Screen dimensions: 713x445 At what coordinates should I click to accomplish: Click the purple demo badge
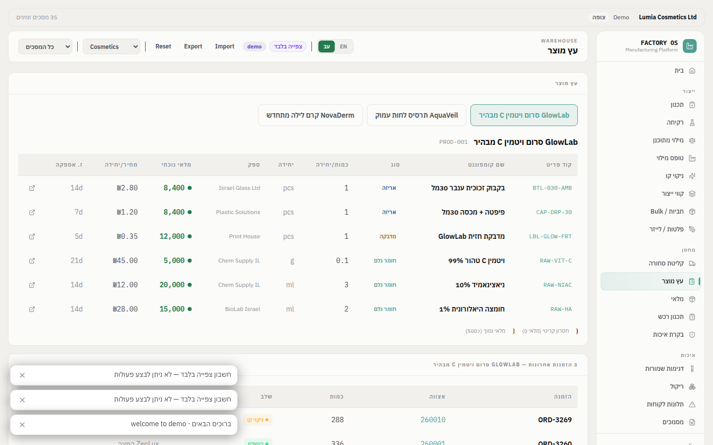255,46
